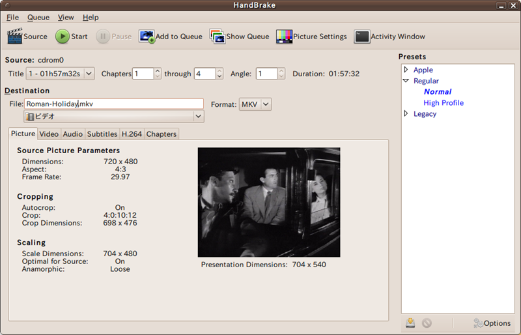Select the Picture tab
Viewport: 521px width, 335px height.
tap(23, 134)
